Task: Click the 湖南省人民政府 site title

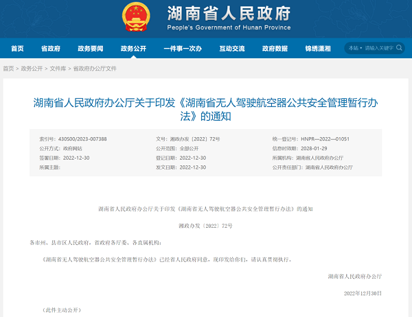Action: pos(228,15)
